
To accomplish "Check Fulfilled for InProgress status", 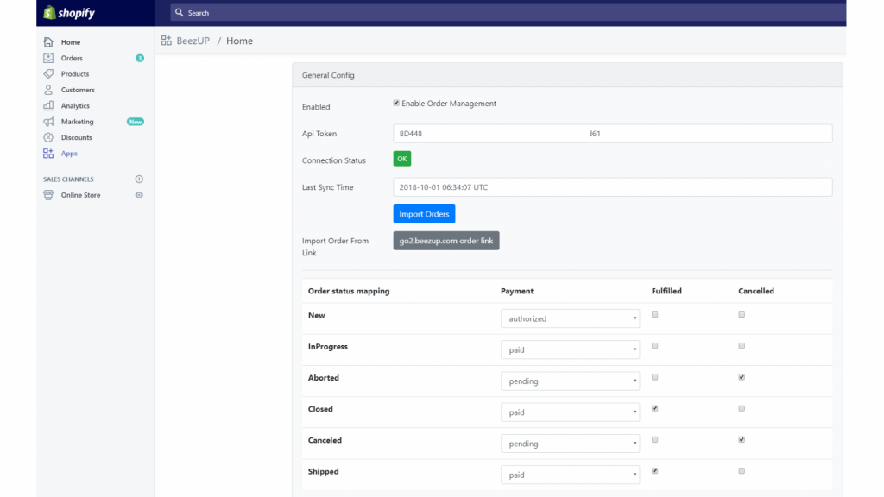I will [x=654, y=346].
